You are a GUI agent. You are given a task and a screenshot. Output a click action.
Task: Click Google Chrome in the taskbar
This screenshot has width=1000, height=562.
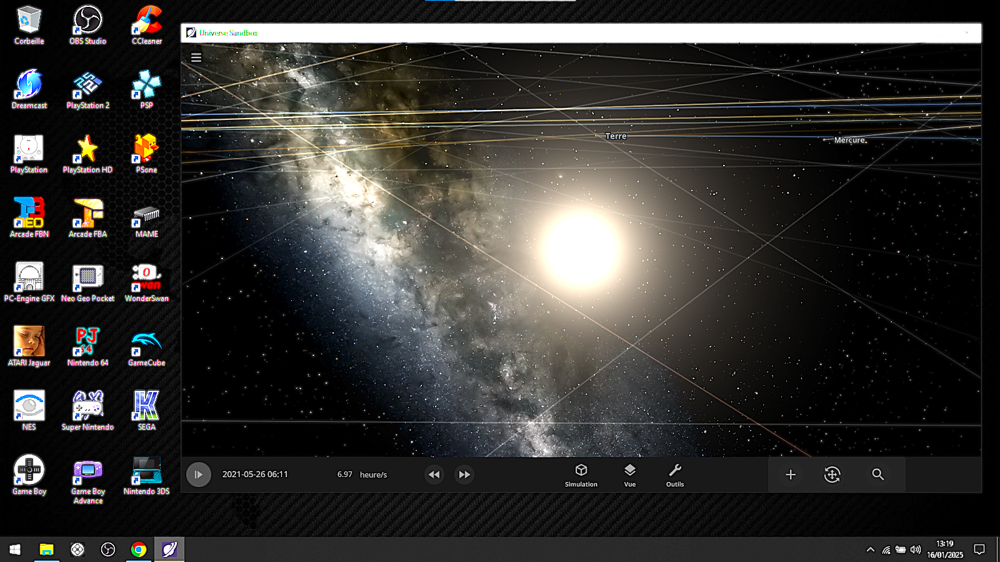point(139,550)
